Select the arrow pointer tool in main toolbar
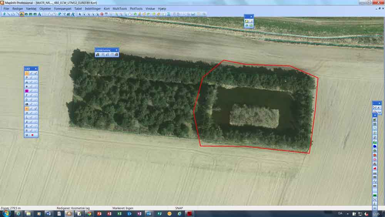 [x=79, y=14]
